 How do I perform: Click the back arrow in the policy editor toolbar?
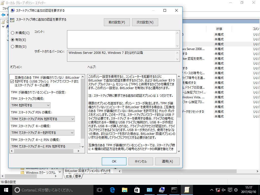[x=3, y=15]
